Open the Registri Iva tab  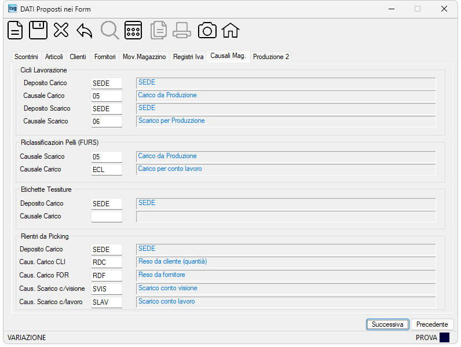tap(188, 57)
